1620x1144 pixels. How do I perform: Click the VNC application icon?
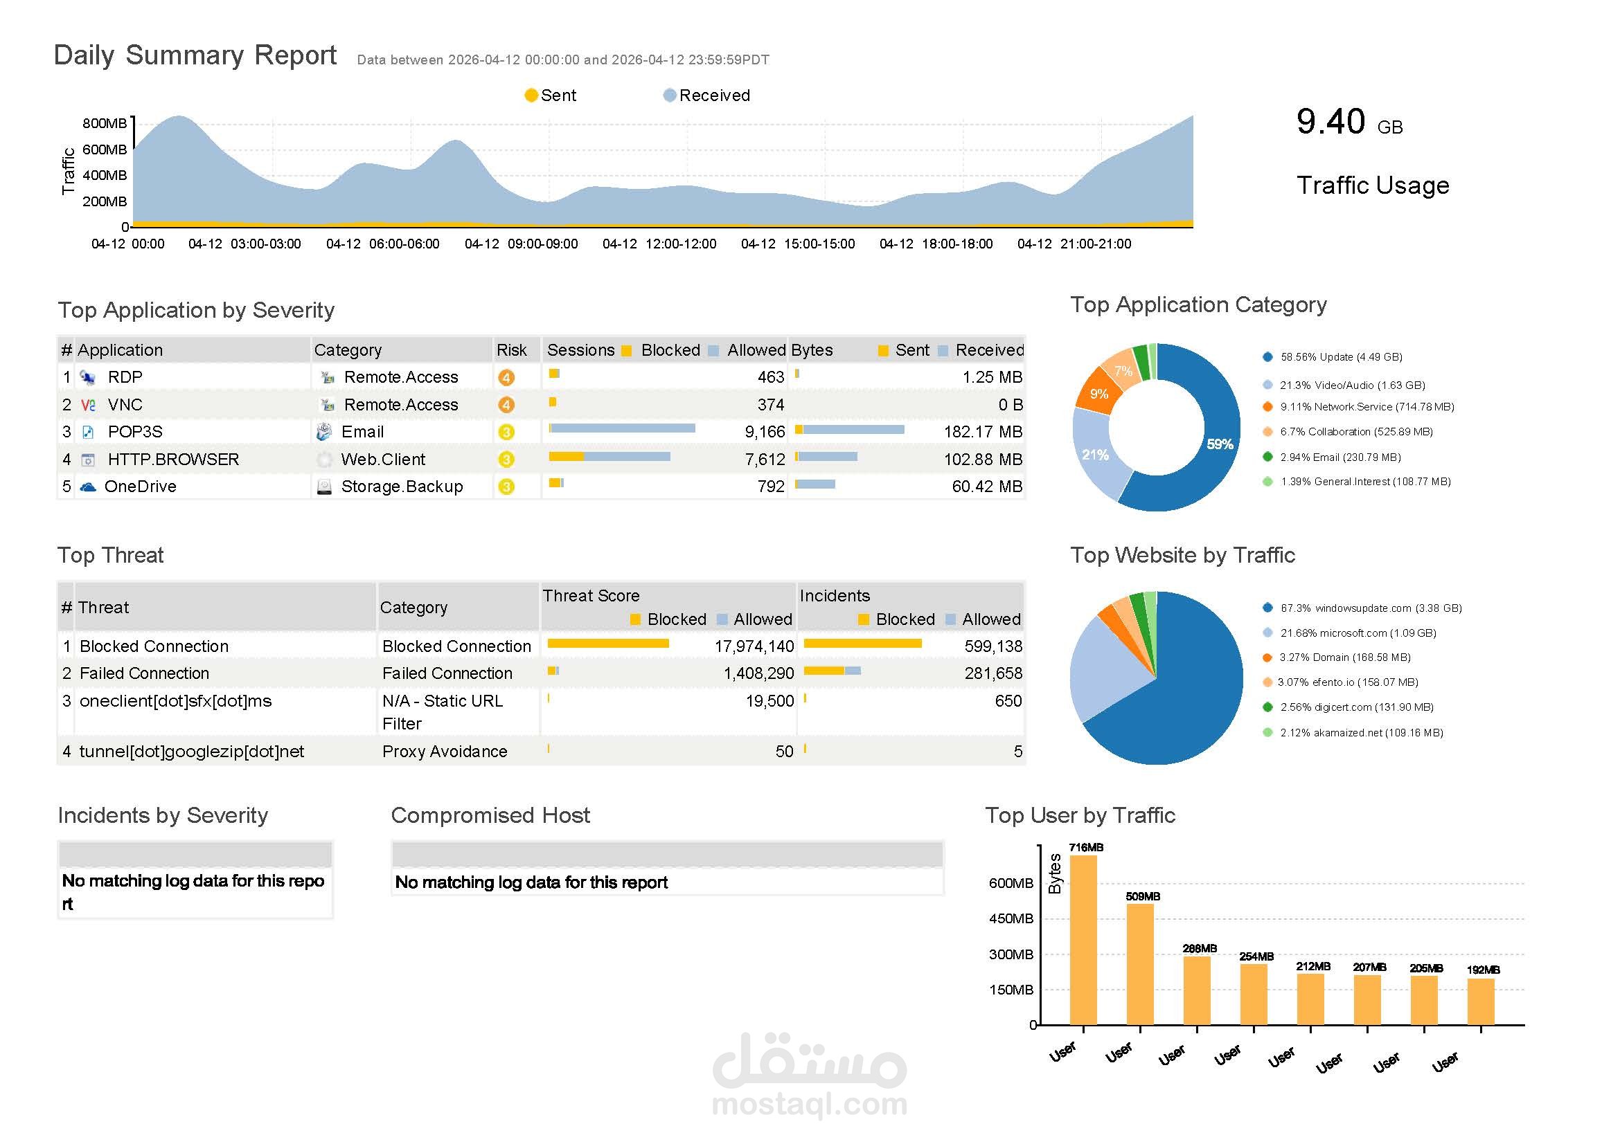(x=87, y=406)
